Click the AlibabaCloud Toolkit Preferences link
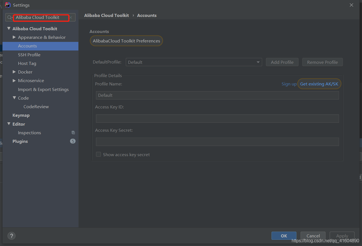The width and height of the screenshot is (362, 246). click(126, 41)
